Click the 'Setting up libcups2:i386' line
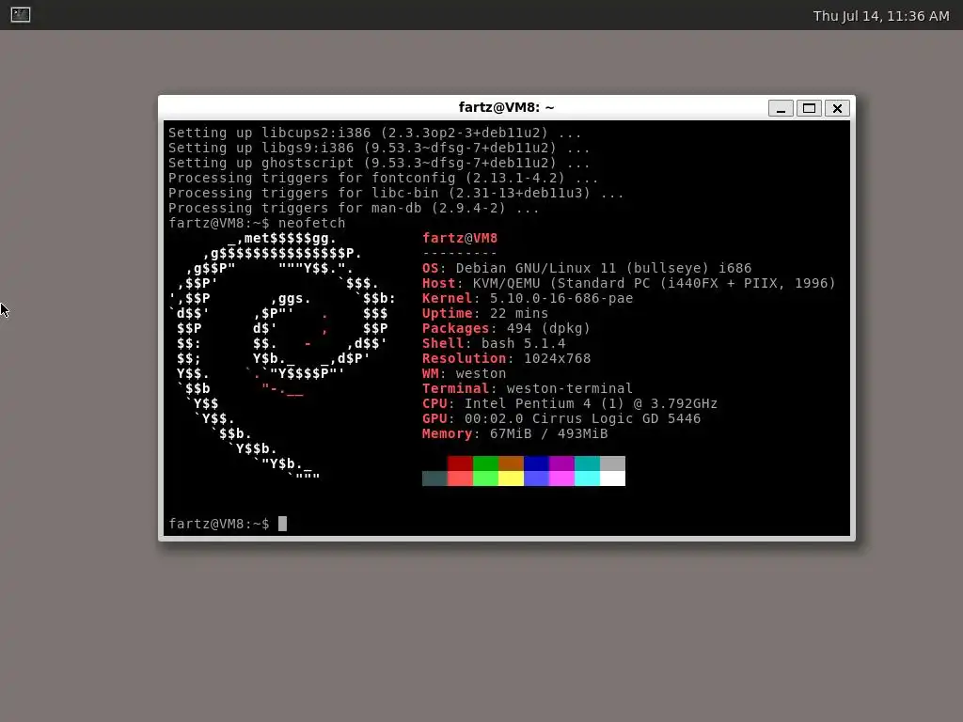Screen dimensions: 963x722 tap(374, 133)
